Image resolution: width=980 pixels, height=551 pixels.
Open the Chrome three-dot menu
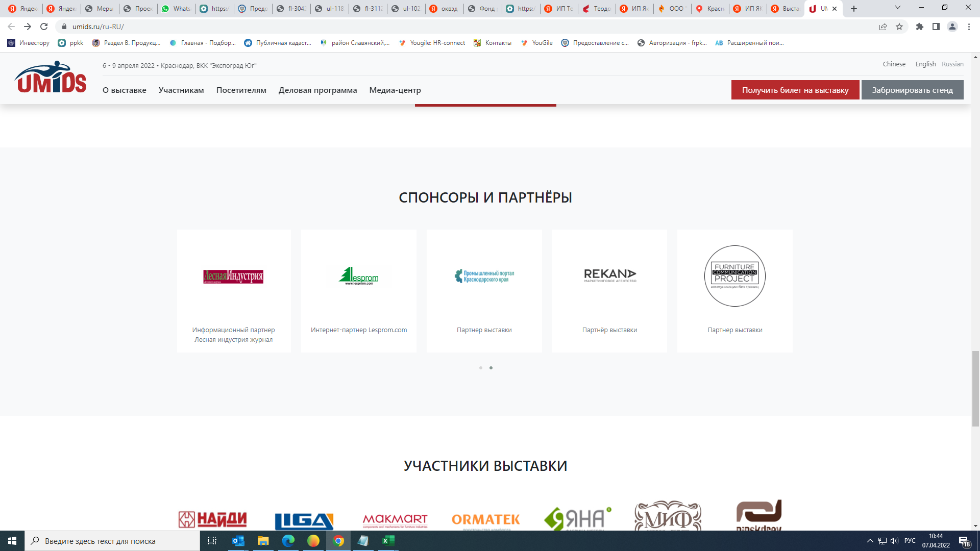coord(969,27)
